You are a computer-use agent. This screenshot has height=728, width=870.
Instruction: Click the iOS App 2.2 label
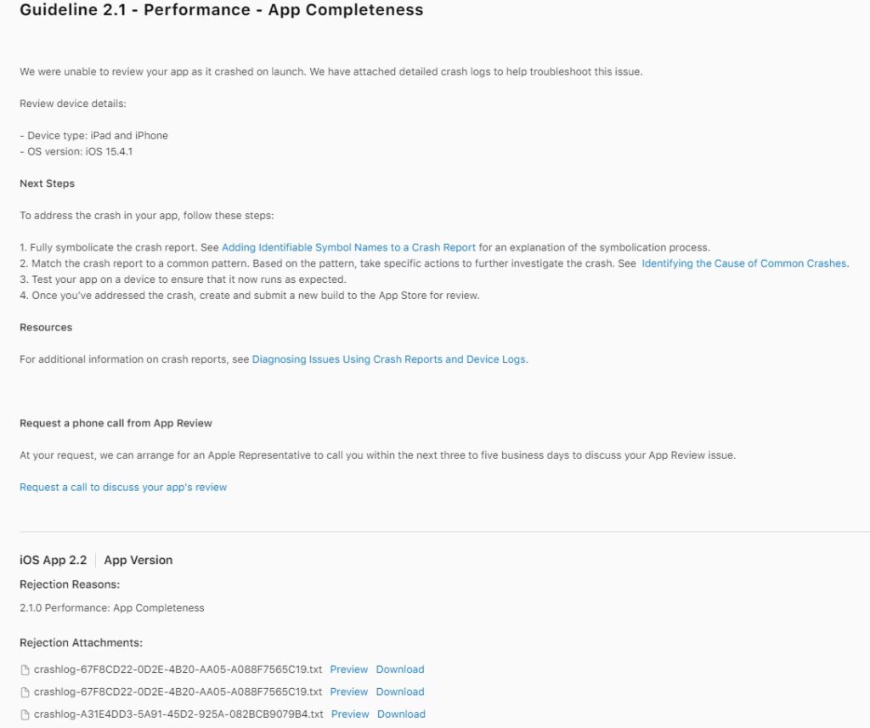[x=53, y=560]
